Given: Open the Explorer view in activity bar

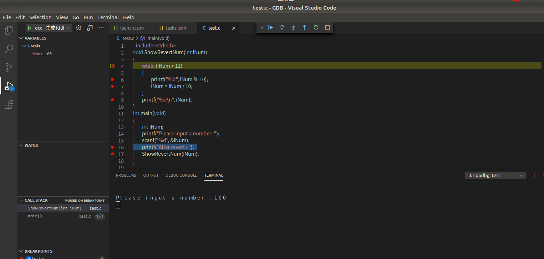Looking at the screenshot, I should 9,30.
